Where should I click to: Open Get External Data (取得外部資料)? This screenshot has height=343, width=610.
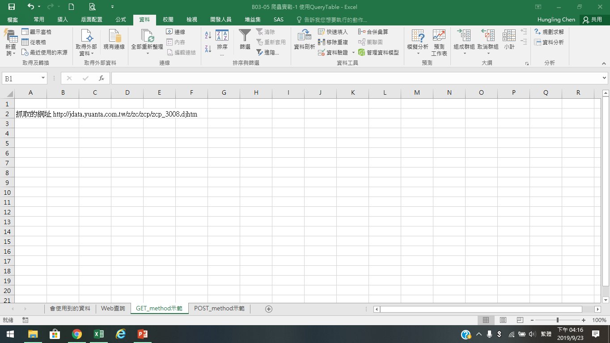86,42
